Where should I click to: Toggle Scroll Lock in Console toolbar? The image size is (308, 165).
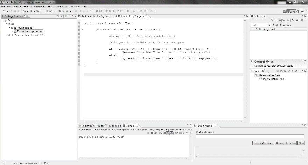pyautogui.click(x=164, y=133)
